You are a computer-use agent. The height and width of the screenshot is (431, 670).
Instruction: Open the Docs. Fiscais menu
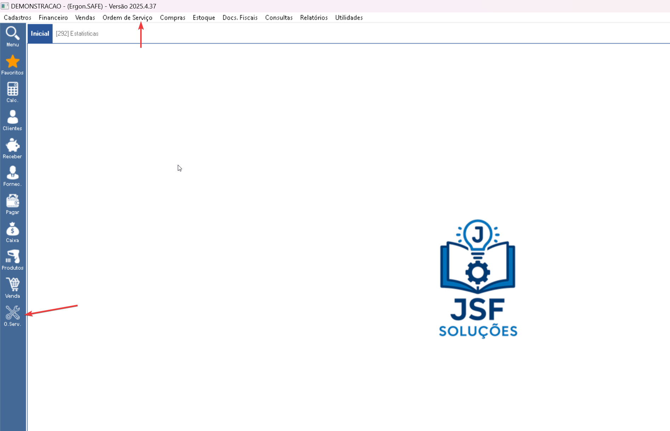coord(240,18)
